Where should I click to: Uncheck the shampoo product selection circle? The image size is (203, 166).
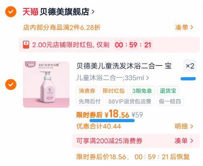pos(11,84)
